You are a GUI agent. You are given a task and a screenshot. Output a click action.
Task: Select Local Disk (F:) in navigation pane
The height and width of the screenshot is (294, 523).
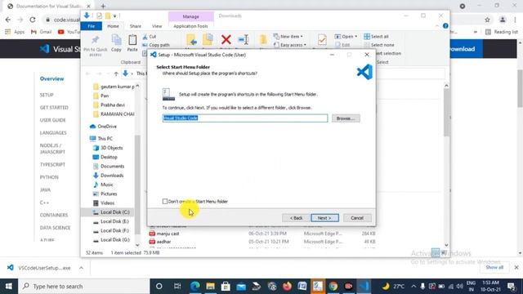click(x=111, y=230)
